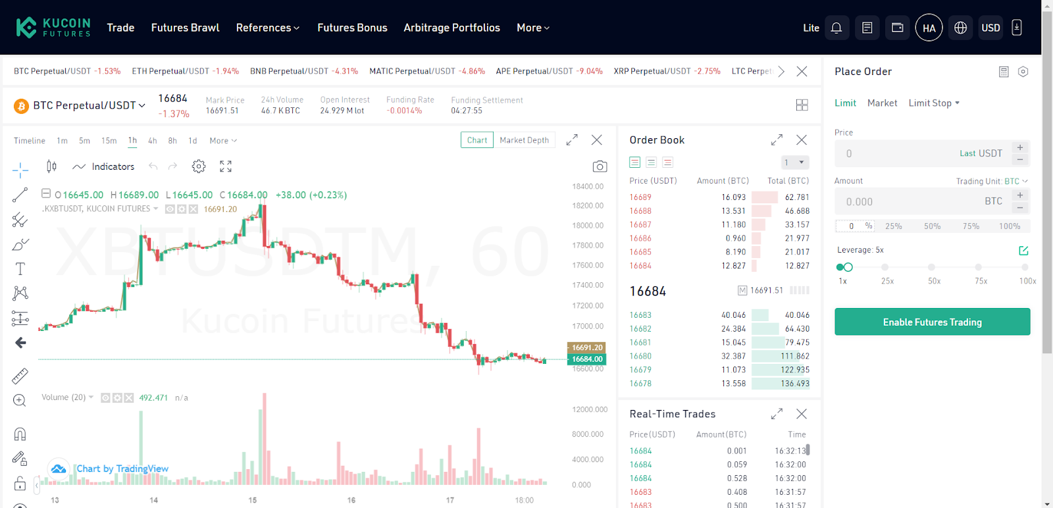Open Futures Brawl page

click(185, 28)
